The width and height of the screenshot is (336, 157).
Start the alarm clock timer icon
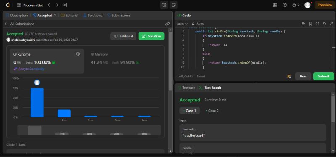click(164, 5)
